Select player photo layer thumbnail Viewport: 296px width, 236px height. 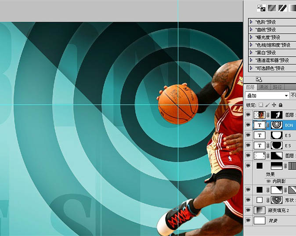point(260,115)
